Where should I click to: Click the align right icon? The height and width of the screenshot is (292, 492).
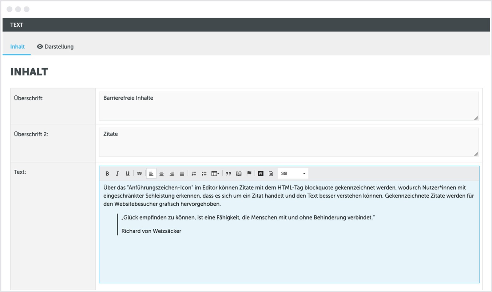pyautogui.click(x=172, y=174)
